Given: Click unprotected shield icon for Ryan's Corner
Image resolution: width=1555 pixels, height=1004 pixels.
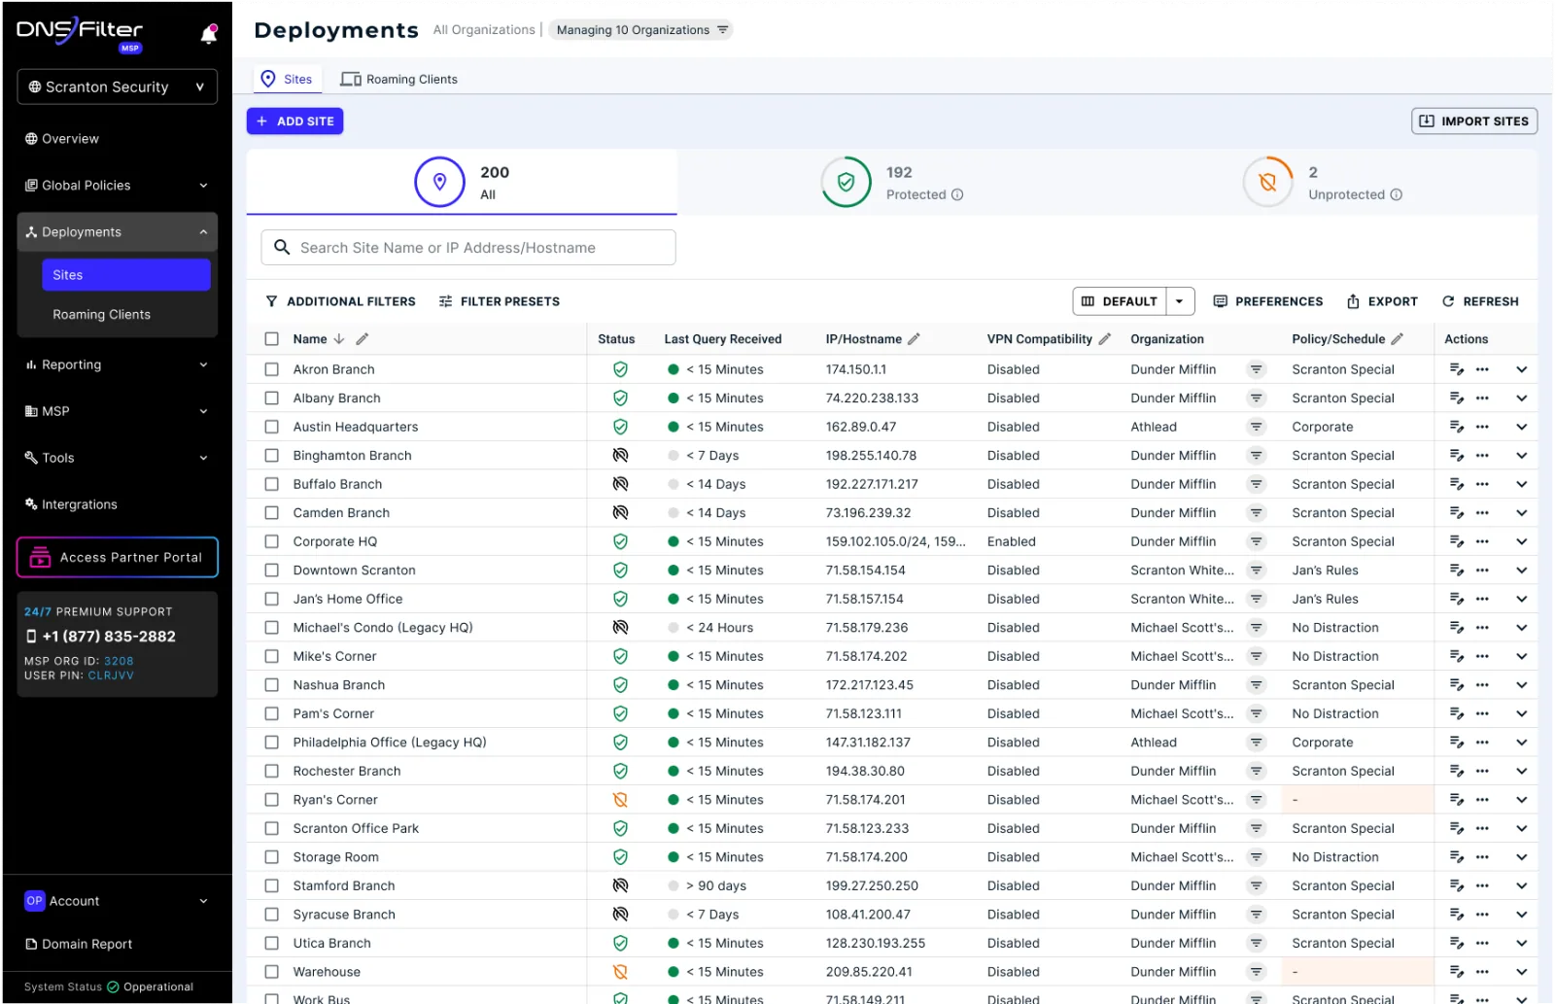Looking at the screenshot, I should [x=620, y=800].
